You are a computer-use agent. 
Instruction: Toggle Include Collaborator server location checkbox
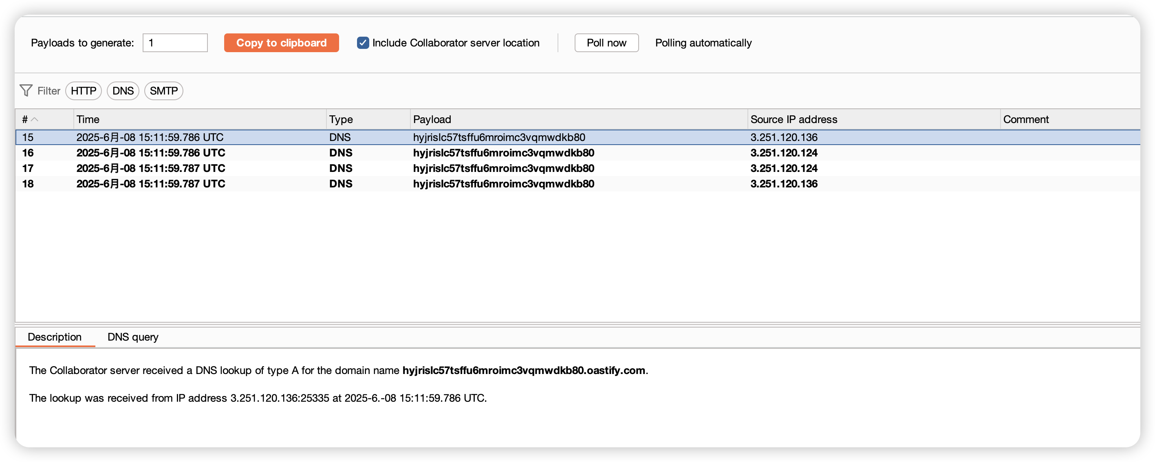click(x=363, y=43)
